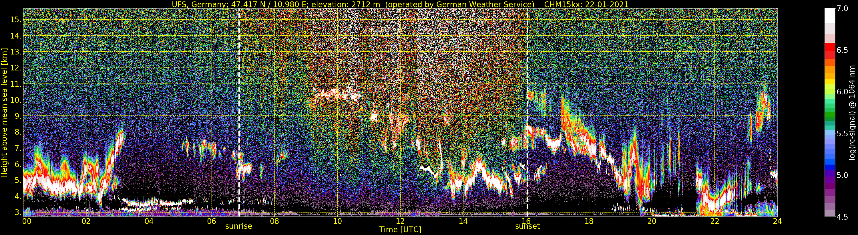Click the '7.' tick on the height axis
The height and width of the screenshot is (235, 858).
pos(18,148)
